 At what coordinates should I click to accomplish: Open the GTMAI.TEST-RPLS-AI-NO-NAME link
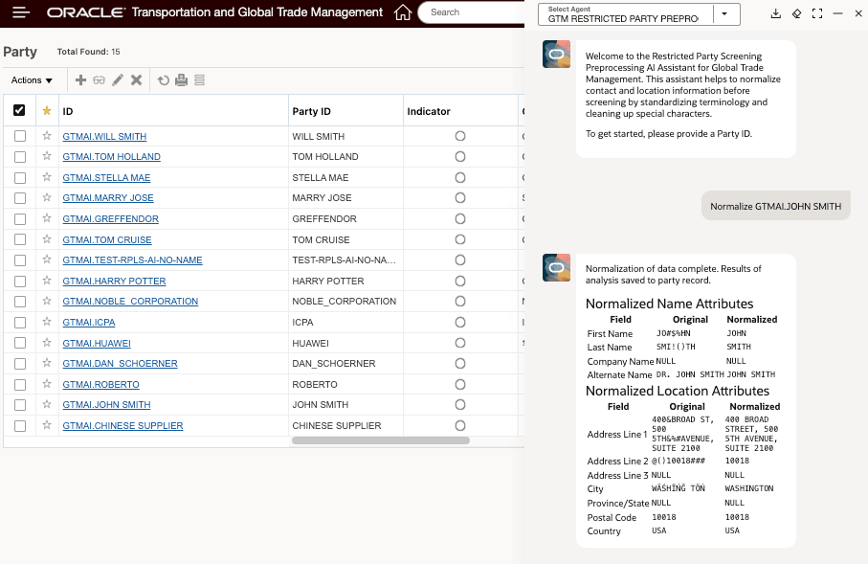pos(132,259)
